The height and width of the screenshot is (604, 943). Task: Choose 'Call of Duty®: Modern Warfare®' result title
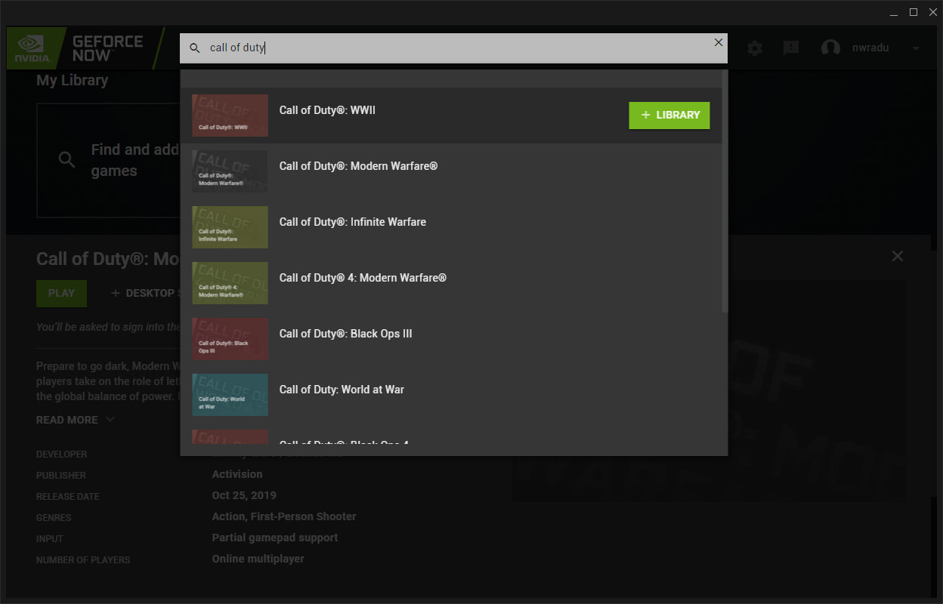pyautogui.click(x=358, y=166)
